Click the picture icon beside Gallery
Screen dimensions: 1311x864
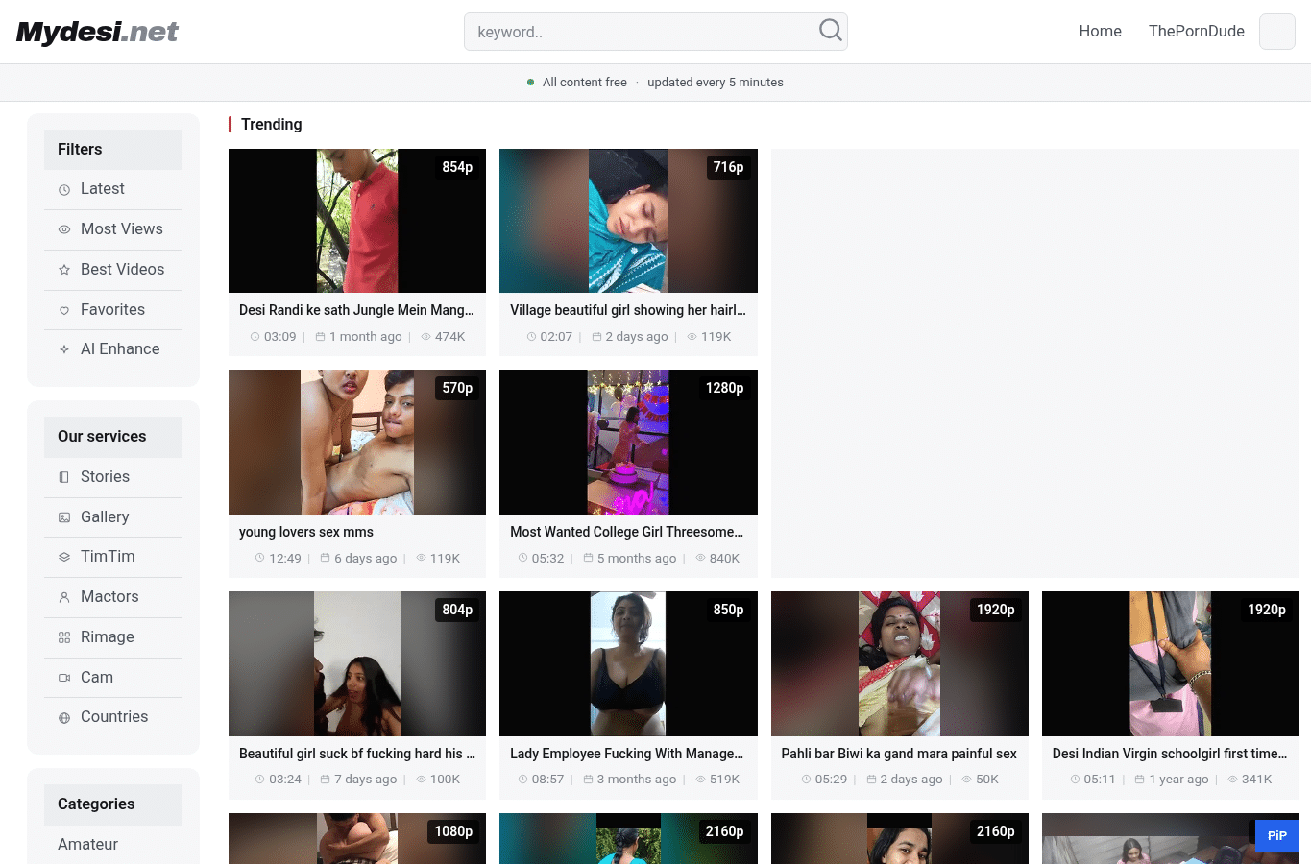tap(64, 517)
